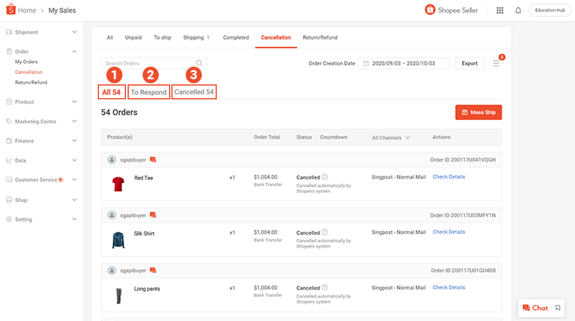Click the Export button
Screen dimensions: 575x321
469,64
